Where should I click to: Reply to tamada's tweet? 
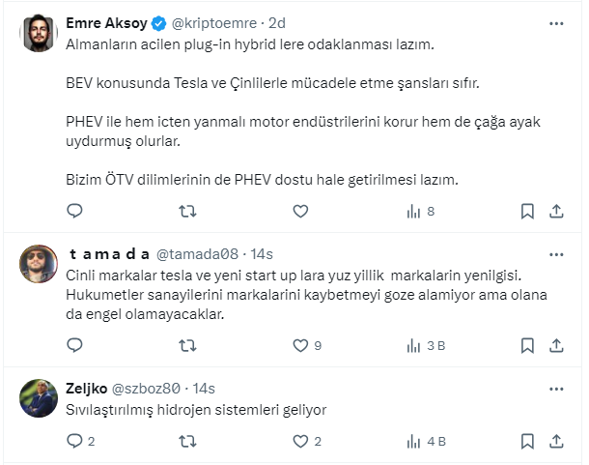74,344
